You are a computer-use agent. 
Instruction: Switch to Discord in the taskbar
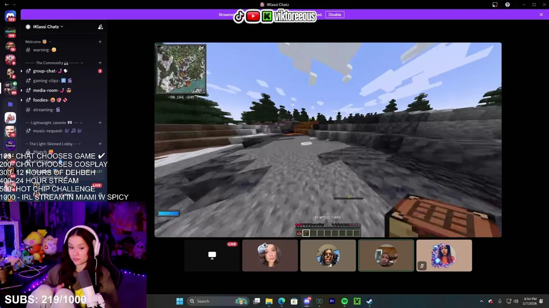click(307, 301)
